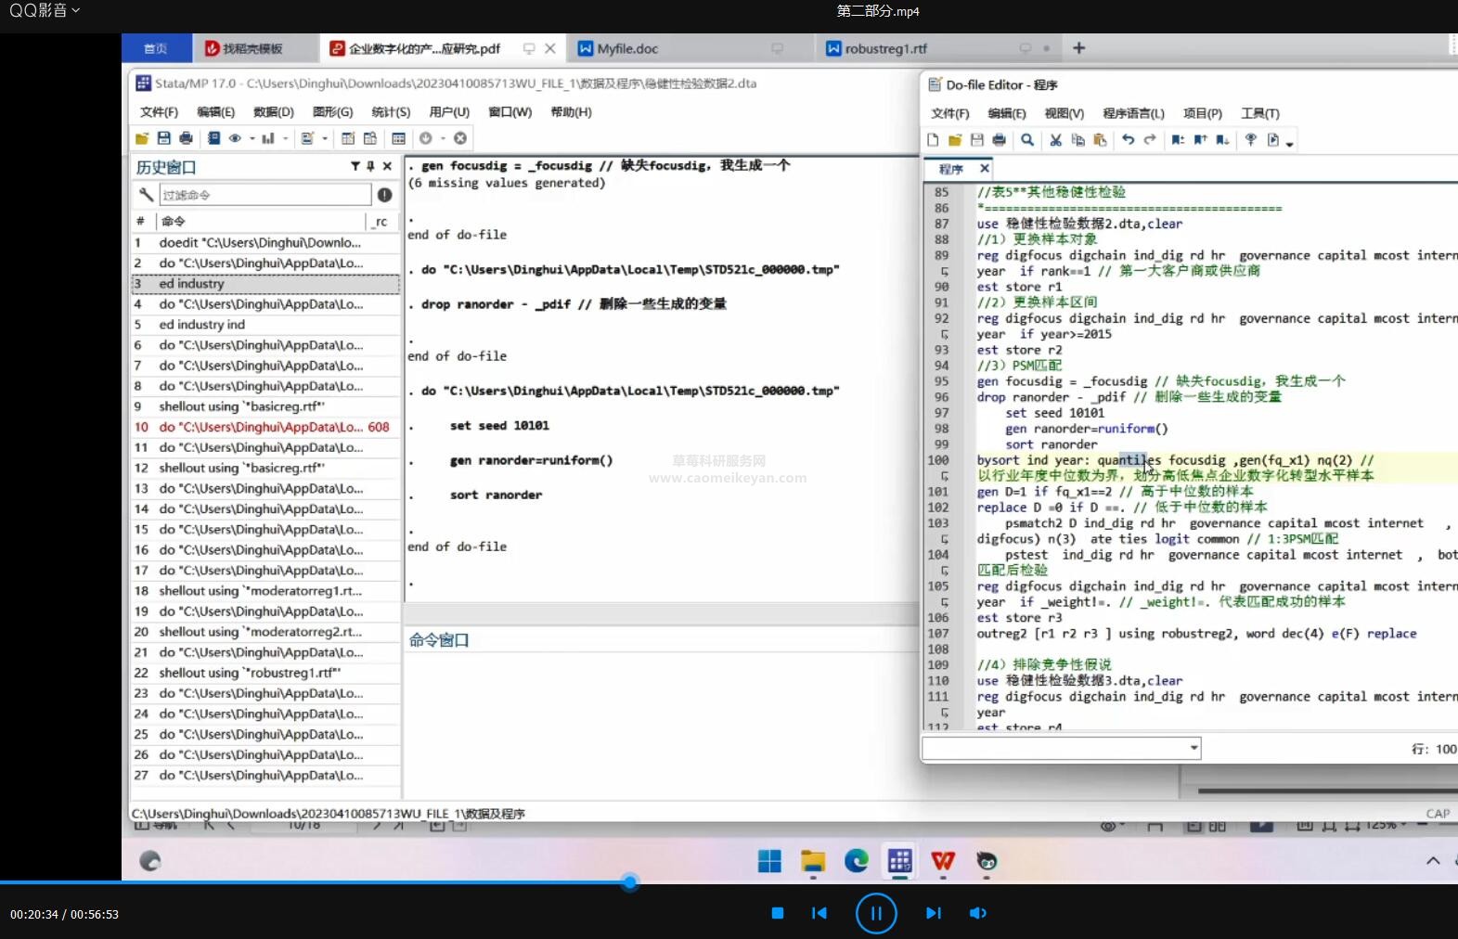
Task: Open 数据(D) menu in Stata main window
Action: 273,111
